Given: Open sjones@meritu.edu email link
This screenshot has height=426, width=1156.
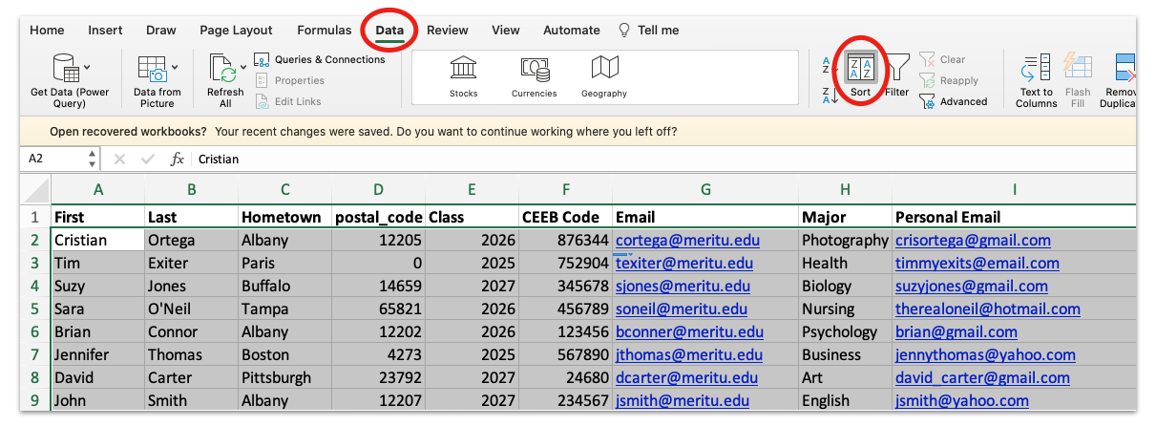Looking at the screenshot, I should coord(683,286).
